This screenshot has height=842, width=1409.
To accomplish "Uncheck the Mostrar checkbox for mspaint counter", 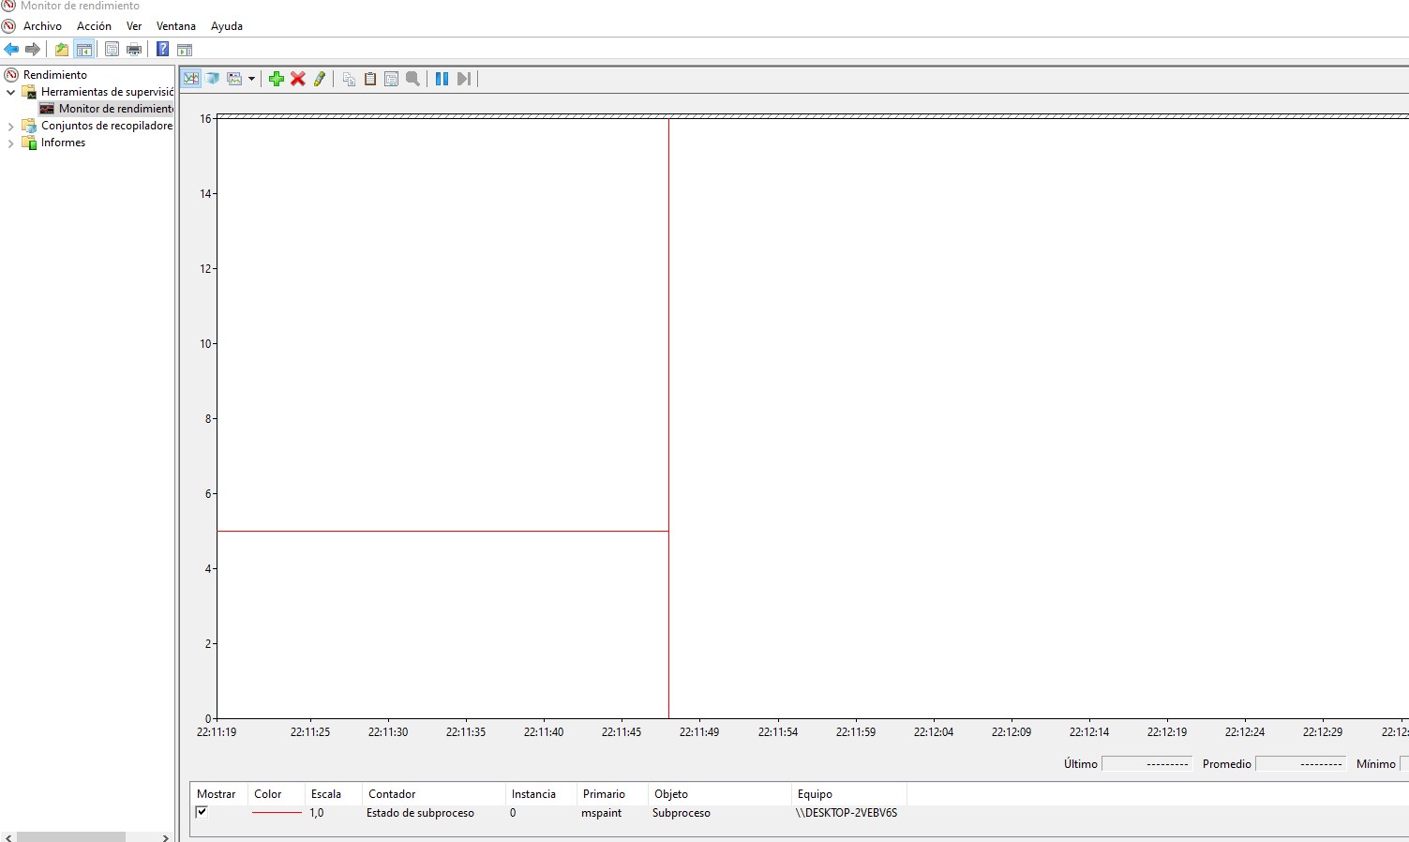I will pyautogui.click(x=202, y=812).
